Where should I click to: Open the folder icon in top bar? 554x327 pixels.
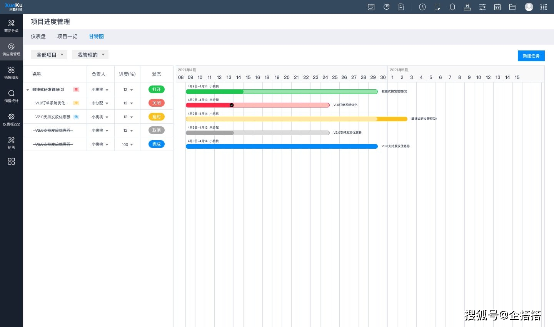[x=512, y=7]
